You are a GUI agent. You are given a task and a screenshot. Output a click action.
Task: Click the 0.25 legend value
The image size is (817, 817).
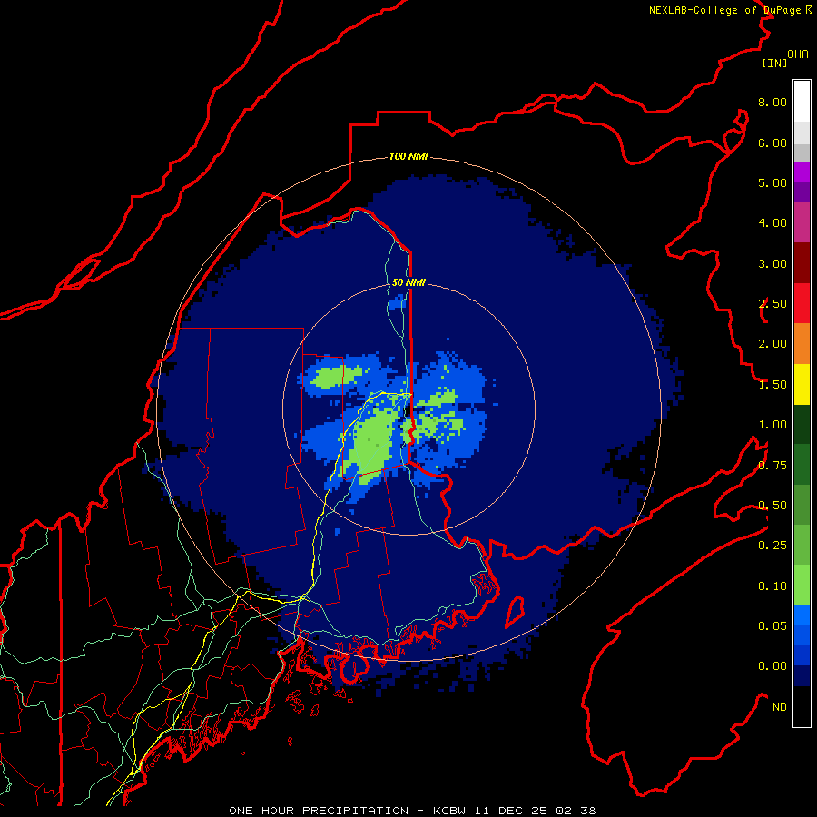point(773,546)
